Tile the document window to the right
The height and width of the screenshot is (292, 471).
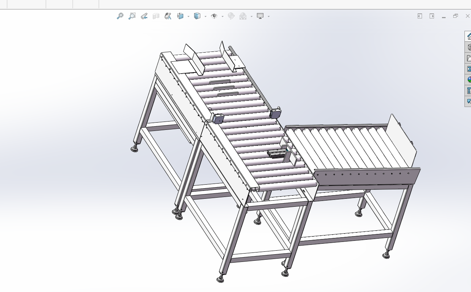[432, 16]
